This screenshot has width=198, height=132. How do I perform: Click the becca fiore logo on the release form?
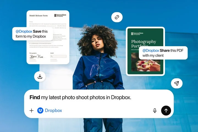(x=60, y=16)
